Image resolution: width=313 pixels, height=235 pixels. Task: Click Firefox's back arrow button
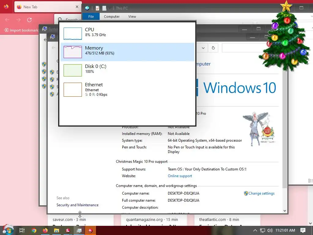(7, 20)
